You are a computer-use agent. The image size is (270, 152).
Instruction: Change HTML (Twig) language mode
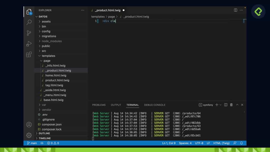click(x=221, y=143)
